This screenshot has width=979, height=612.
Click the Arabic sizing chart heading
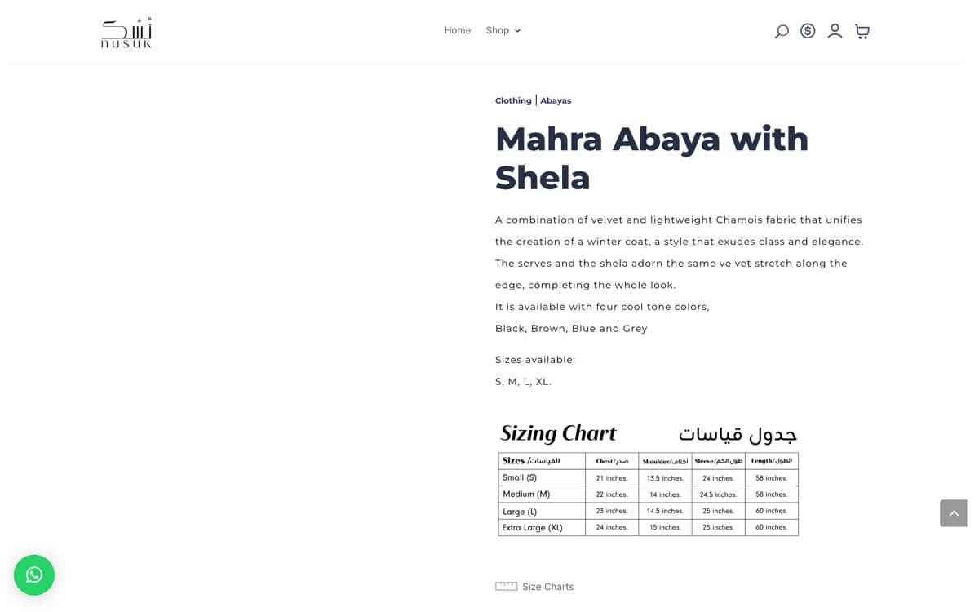[738, 433]
